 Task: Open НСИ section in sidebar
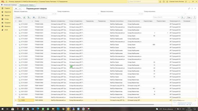click(x=6, y=30)
